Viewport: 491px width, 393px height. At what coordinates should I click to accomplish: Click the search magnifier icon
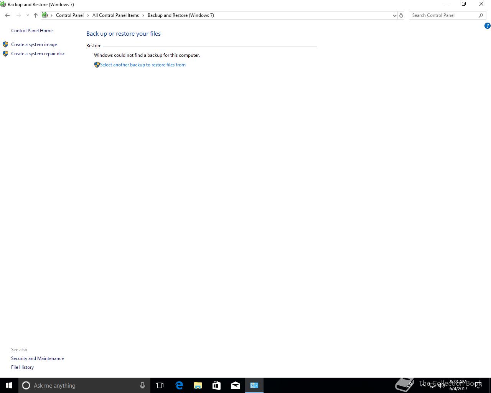click(x=481, y=15)
